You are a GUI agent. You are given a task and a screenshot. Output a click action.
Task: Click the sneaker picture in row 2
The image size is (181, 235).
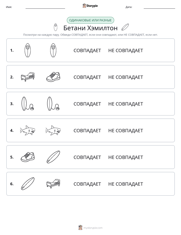coord(53,77)
